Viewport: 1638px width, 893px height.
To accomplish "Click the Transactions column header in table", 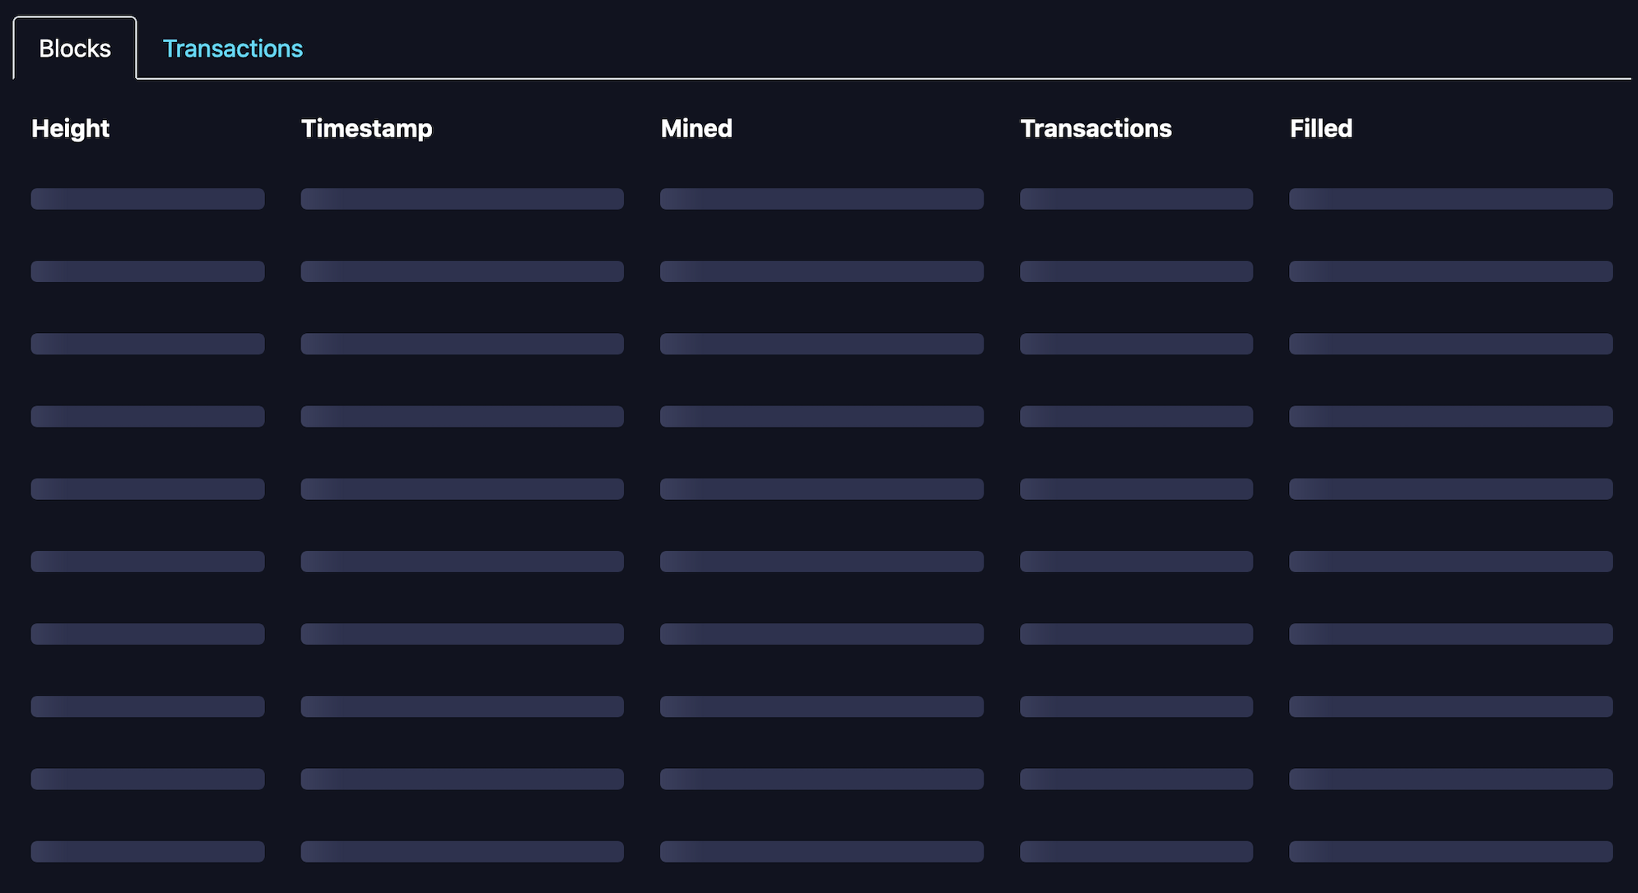I will 1096,128.
